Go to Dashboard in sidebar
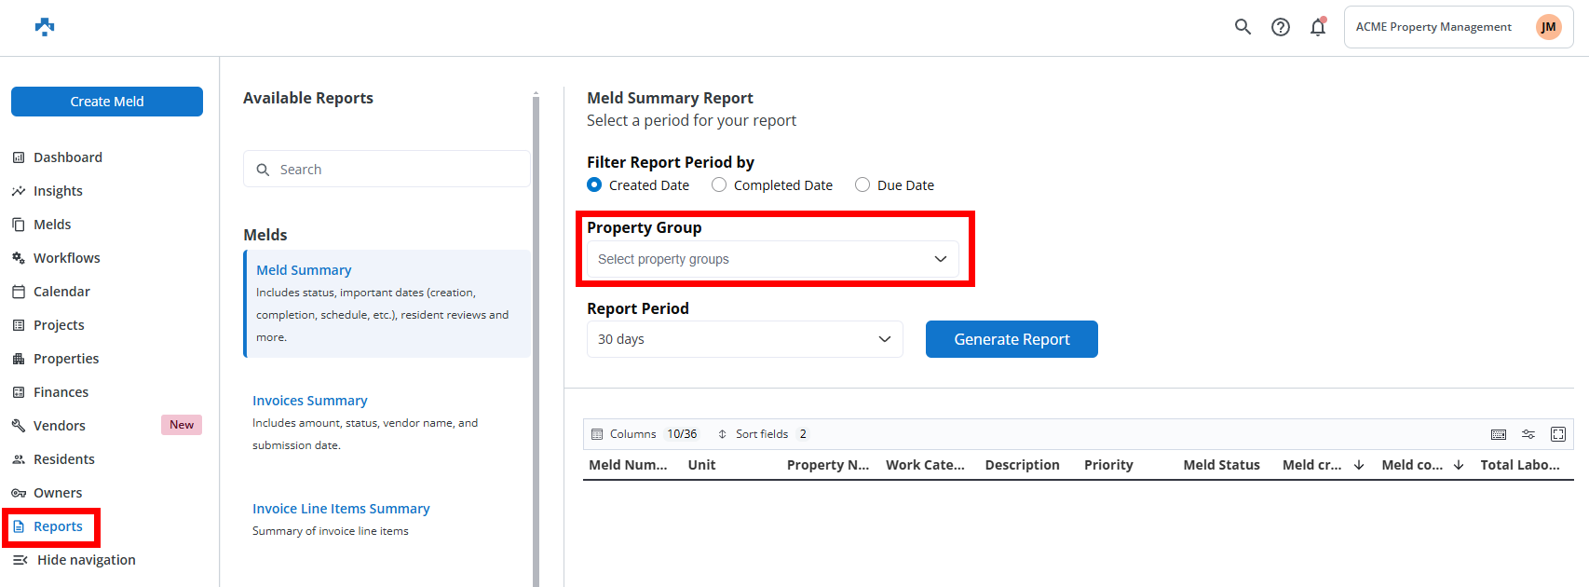Screen dimensions: 1589x587 67,157
